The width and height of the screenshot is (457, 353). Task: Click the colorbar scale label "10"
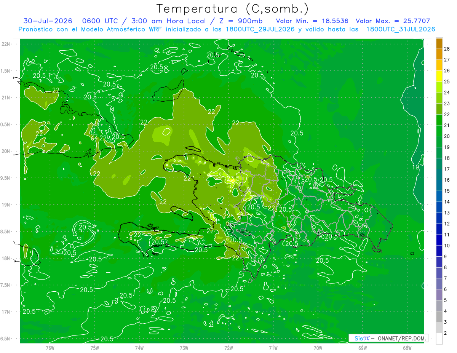pyautogui.click(x=447, y=246)
